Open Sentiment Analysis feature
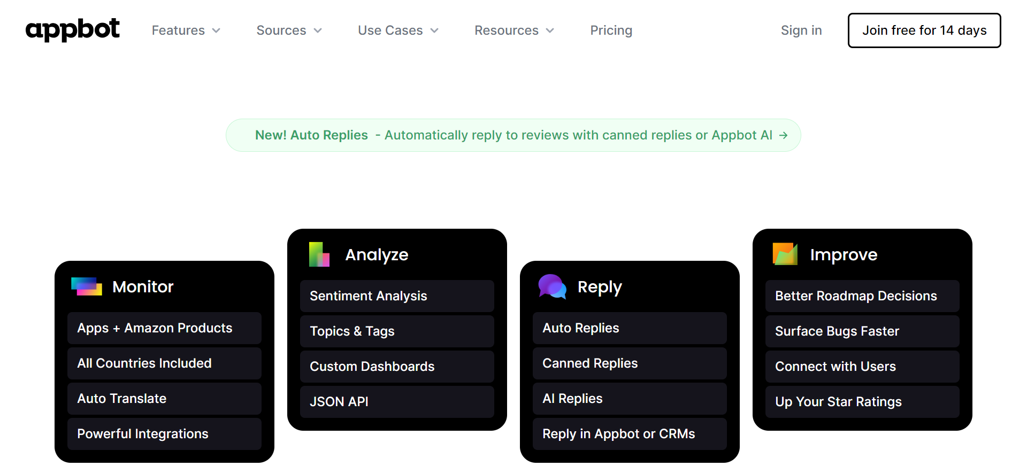This screenshot has width=1027, height=466. tap(397, 296)
